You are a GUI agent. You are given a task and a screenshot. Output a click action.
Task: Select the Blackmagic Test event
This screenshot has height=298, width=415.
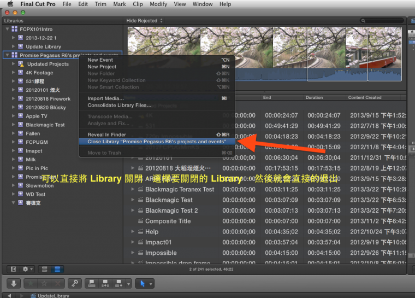click(45, 125)
